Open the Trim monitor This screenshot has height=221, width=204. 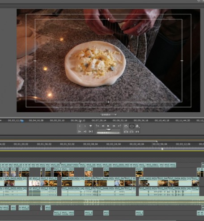137,132
